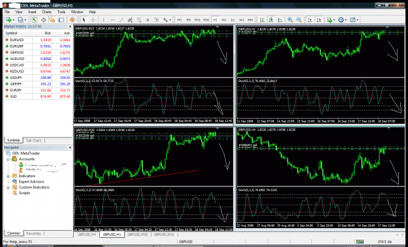Expand the Custom Indicators tree node
This screenshot has width=408, height=247.
point(8,188)
